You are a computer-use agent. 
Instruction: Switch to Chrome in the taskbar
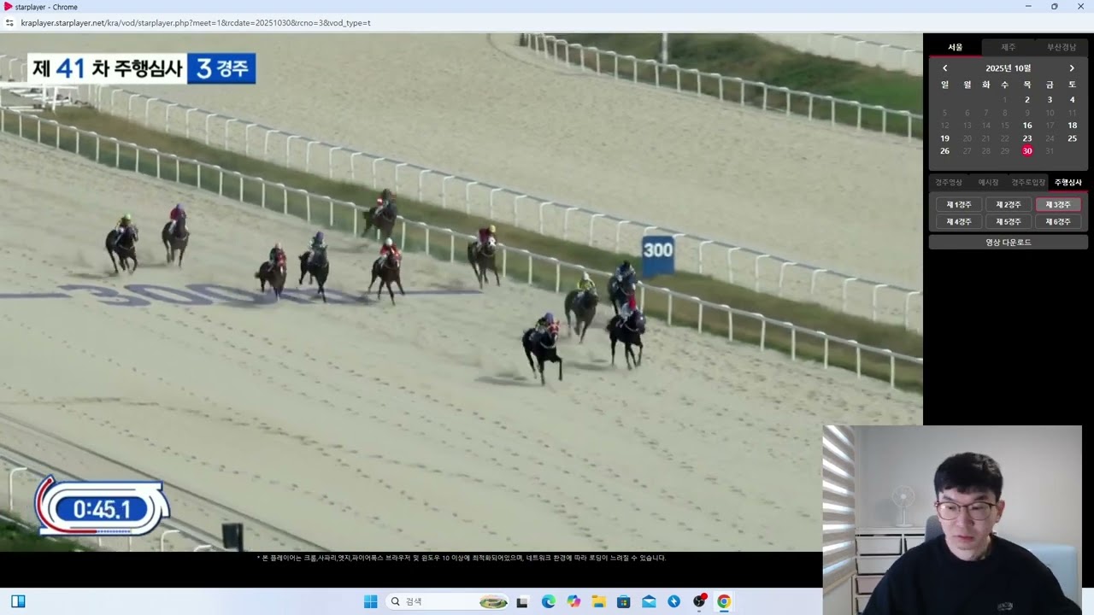pos(724,601)
